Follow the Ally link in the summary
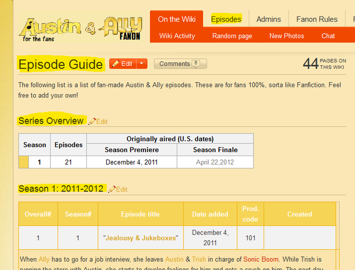 [44, 259]
